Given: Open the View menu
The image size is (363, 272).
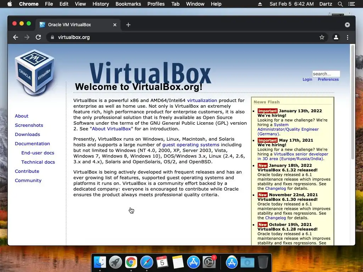Looking at the screenshot, I should 80,4.
